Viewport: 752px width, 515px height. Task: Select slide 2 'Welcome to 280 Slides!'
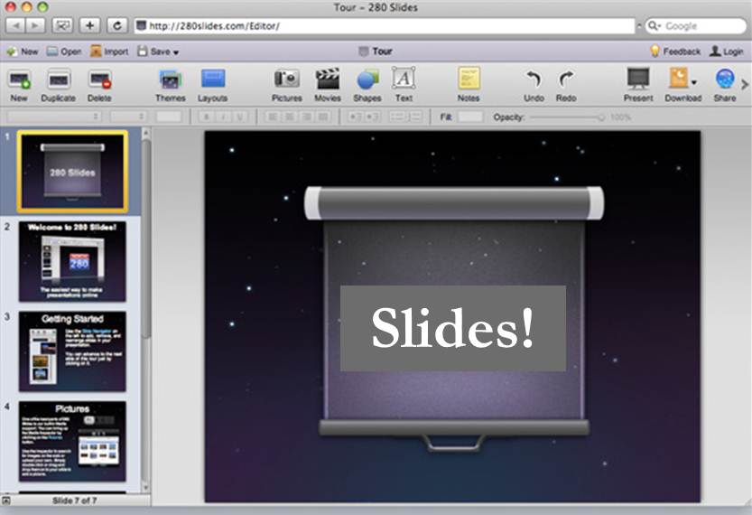tap(72, 262)
